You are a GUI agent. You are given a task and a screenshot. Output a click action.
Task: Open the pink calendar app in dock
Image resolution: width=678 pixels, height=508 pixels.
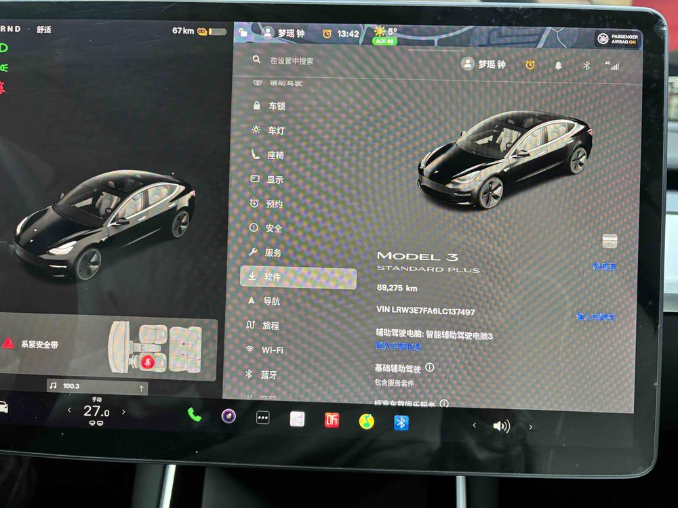pos(297,419)
